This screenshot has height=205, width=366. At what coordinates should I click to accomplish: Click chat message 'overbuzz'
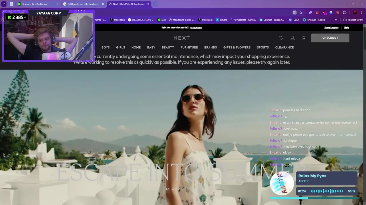291,129
